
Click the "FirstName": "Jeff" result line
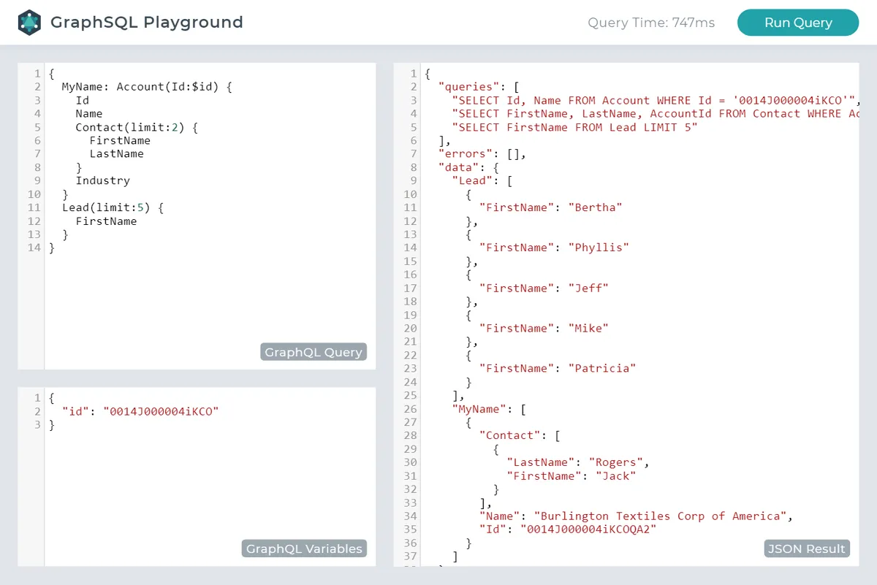544,288
